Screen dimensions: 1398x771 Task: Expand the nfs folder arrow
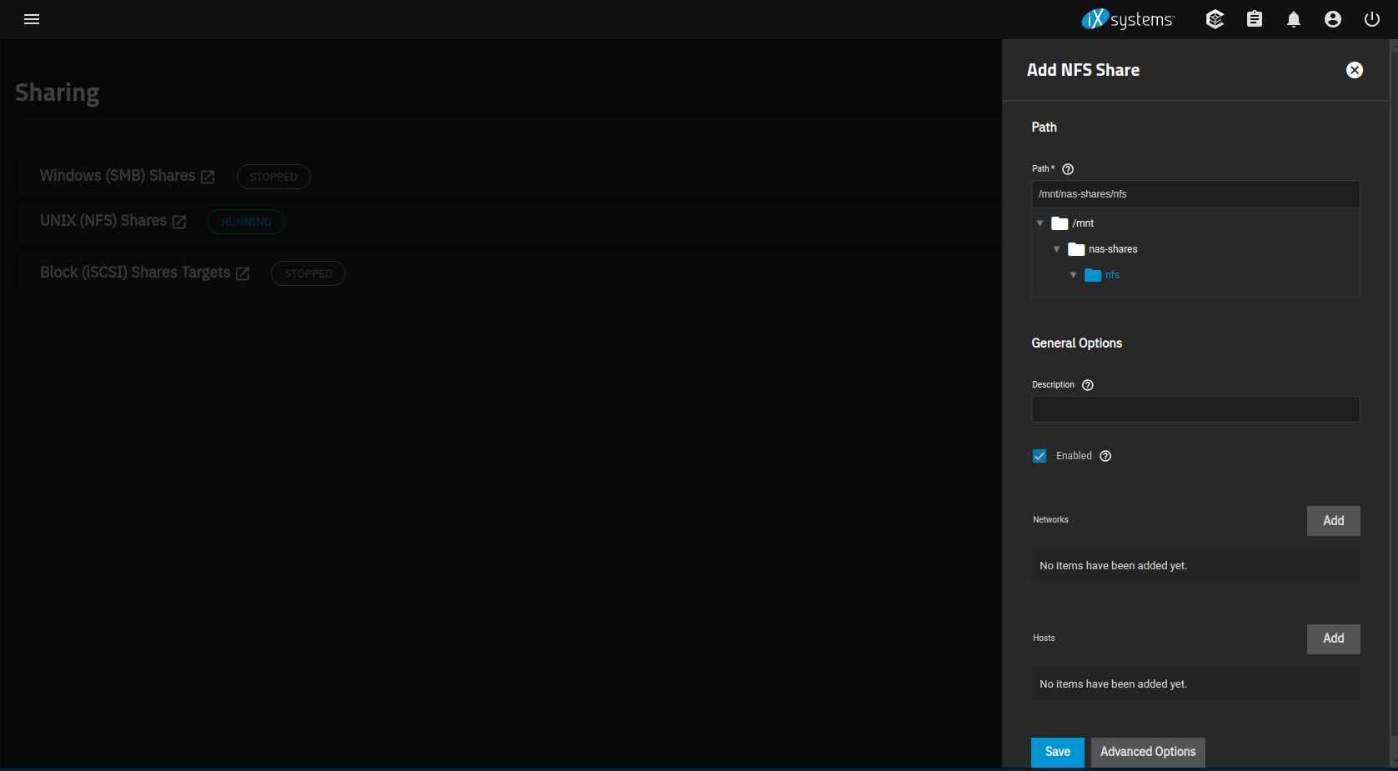coord(1073,275)
